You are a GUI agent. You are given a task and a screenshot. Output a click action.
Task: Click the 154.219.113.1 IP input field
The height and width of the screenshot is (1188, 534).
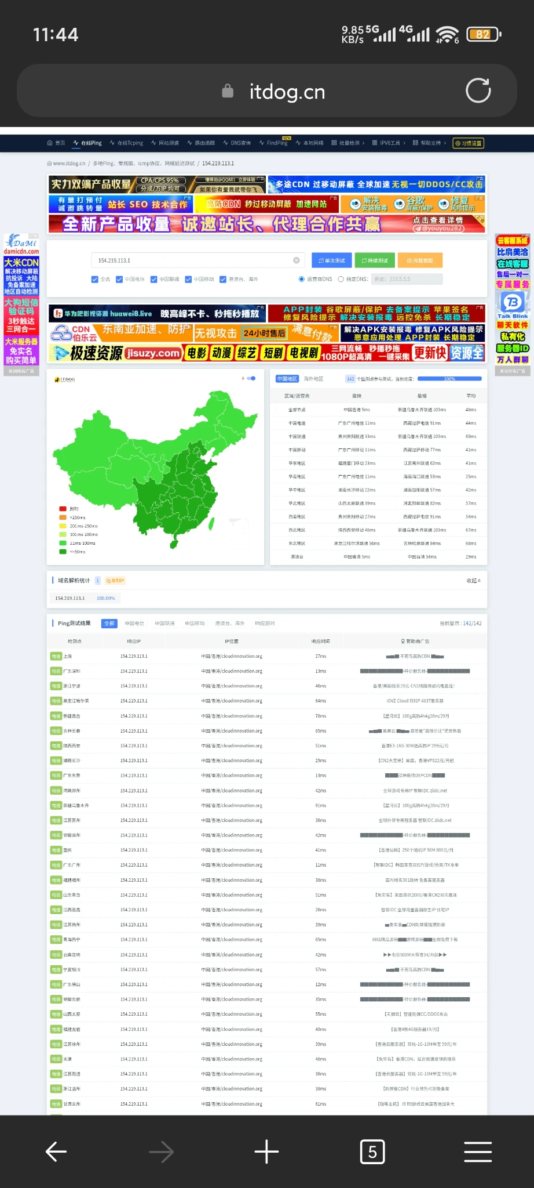point(191,260)
